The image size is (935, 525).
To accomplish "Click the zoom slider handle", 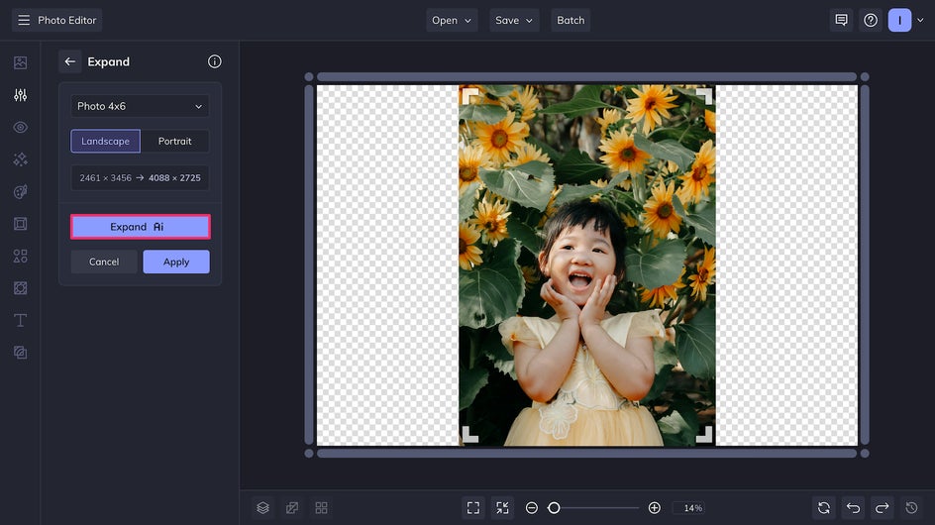I will 554,507.
